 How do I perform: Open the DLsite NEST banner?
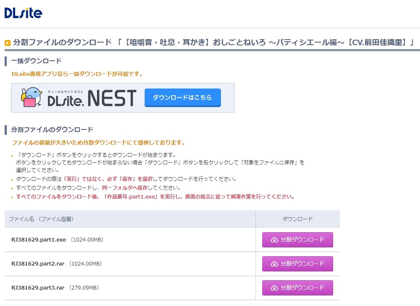click(123, 98)
